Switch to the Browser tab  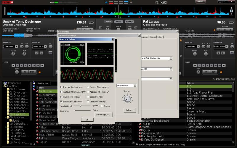(152, 37)
